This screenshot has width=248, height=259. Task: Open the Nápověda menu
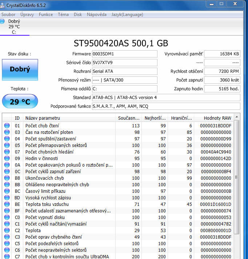point(97,15)
